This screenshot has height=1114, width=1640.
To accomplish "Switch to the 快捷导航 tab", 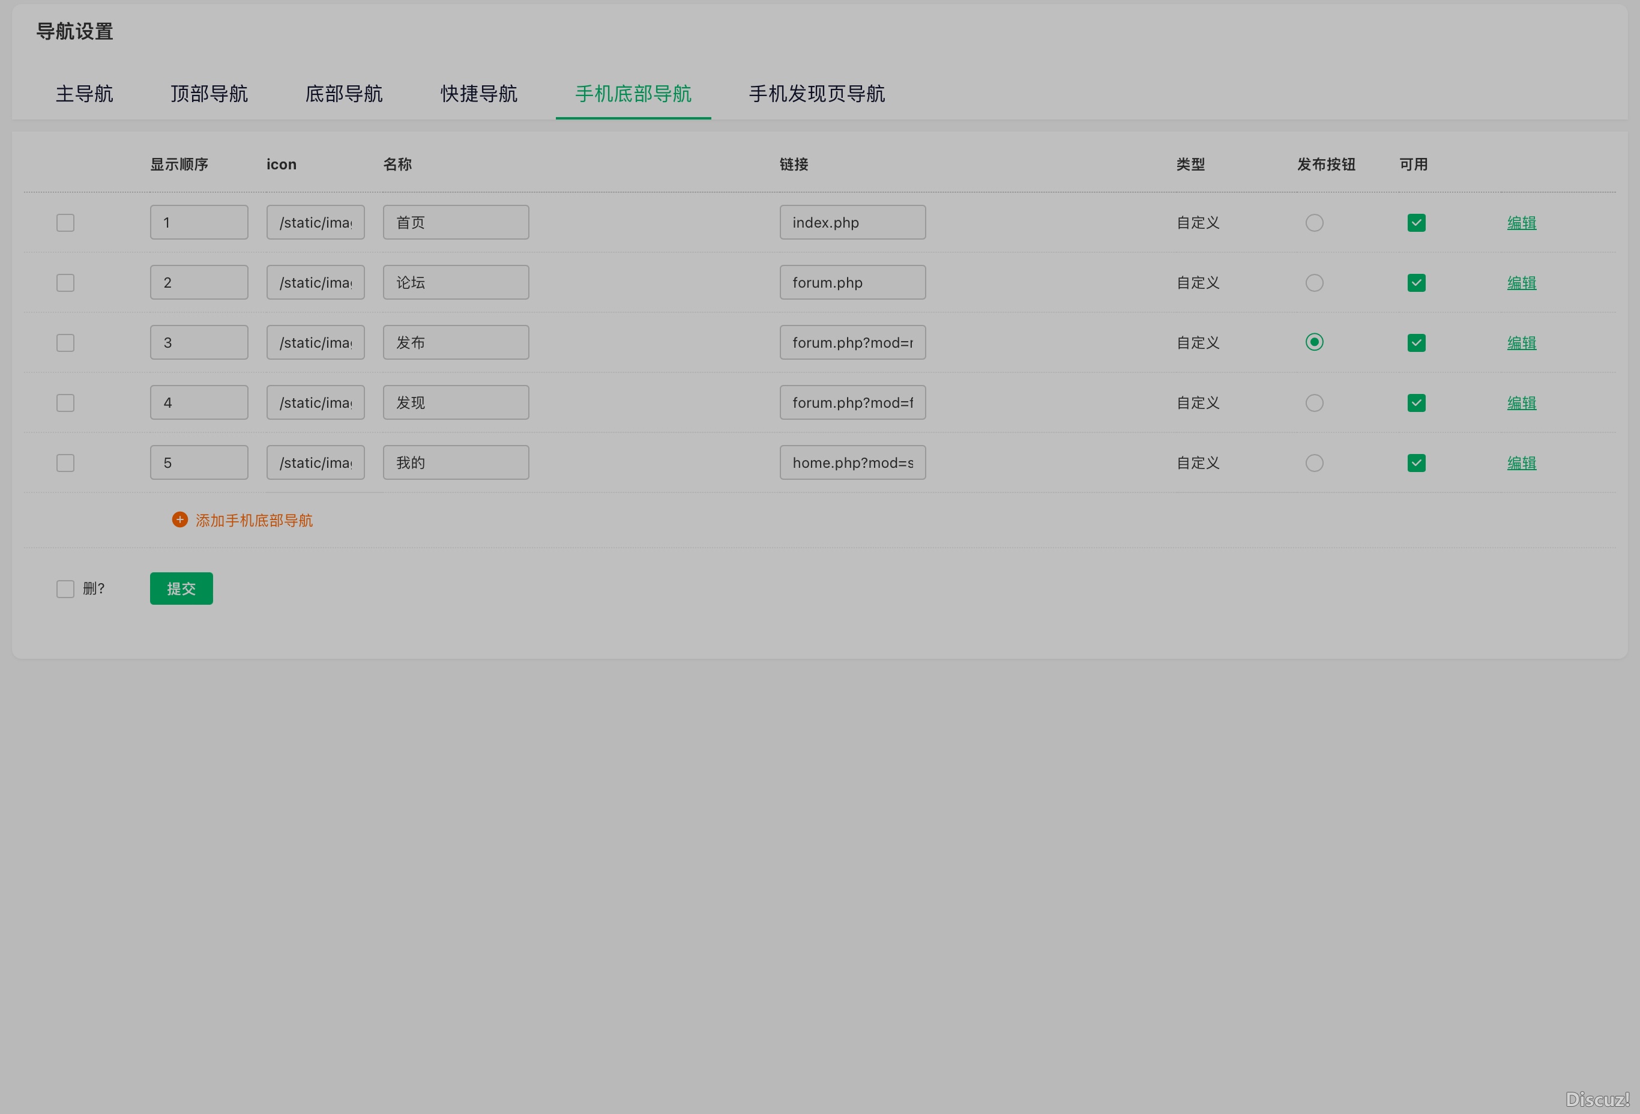I will (478, 94).
